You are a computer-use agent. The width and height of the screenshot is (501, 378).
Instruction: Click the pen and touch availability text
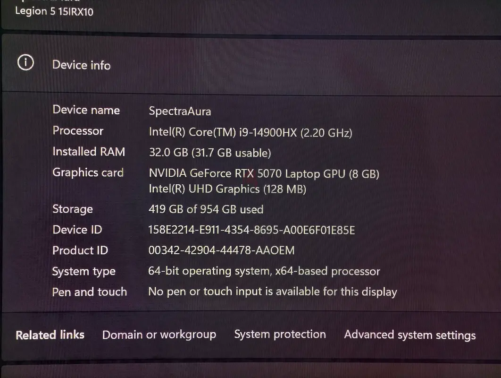click(x=273, y=292)
